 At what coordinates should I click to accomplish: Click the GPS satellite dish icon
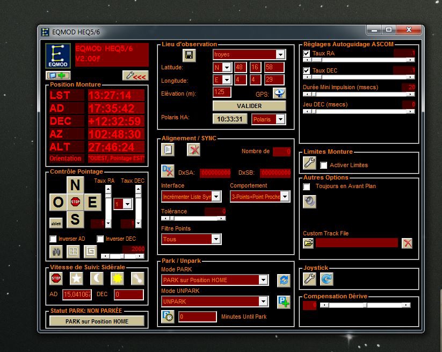click(279, 94)
